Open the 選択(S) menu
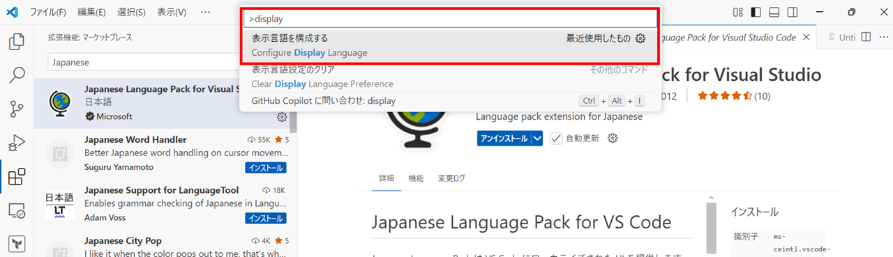Viewport: 893px width, 257px height. 131,13
